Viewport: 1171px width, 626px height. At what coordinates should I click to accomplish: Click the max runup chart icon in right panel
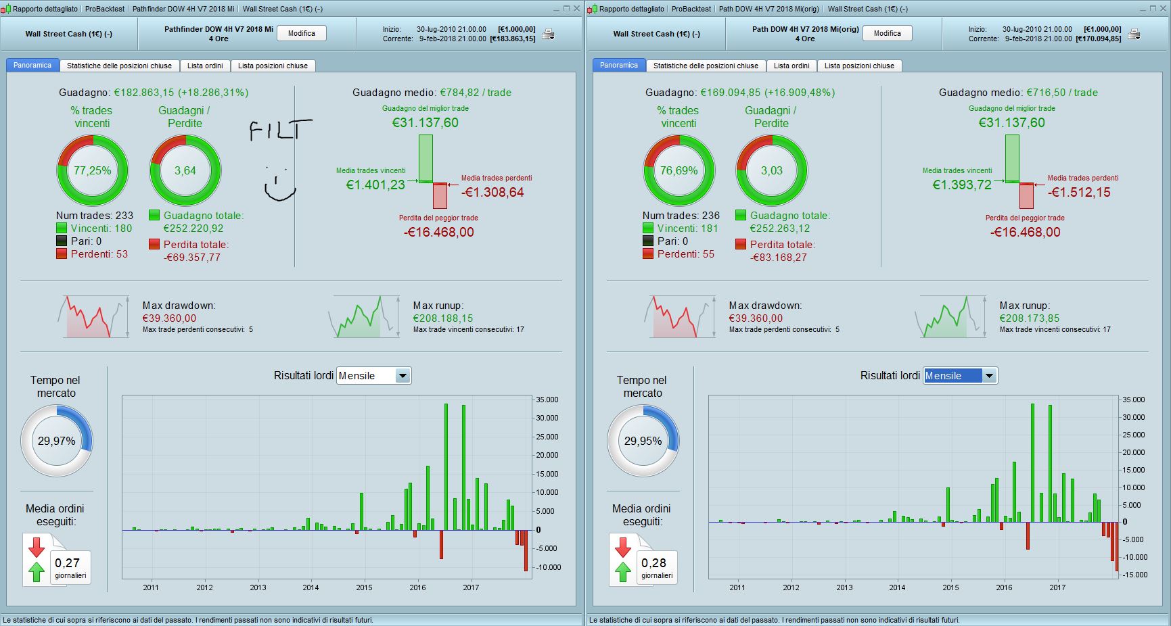[950, 316]
